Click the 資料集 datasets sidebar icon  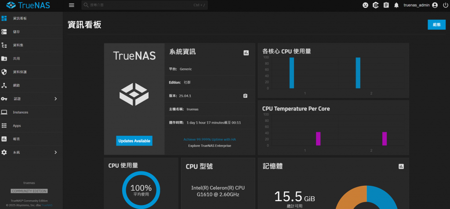click(4, 45)
